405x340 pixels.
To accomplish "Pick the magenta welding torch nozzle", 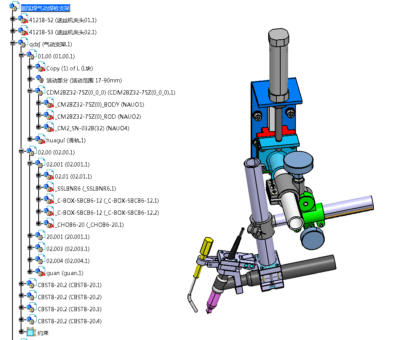I will pyautogui.click(x=213, y=301).
